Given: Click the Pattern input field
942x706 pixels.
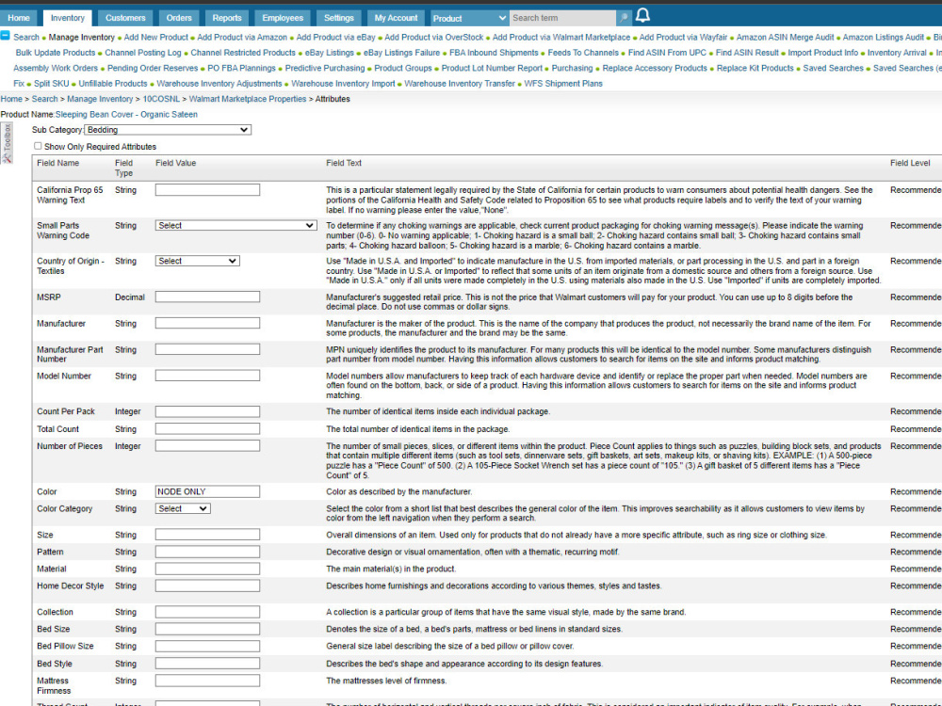Looking at the screenshot, I should click(207, 552).
